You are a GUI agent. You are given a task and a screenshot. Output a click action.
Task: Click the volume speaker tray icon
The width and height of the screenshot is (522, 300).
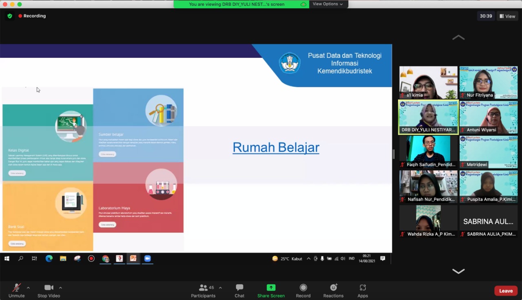pyautogui.click(x=343, y=259)
